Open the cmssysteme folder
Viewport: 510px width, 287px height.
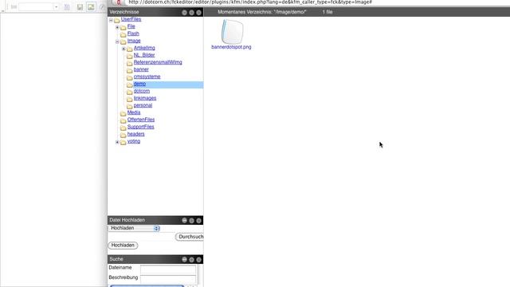point(147,77)
